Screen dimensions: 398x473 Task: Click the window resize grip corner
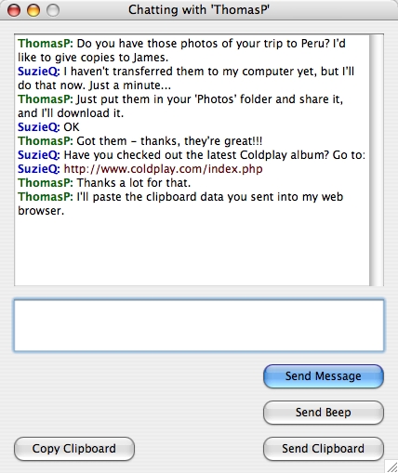(x=391, y=466)
